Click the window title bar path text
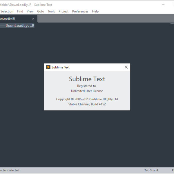Viewport: 174px width, 174px height. 26,5
